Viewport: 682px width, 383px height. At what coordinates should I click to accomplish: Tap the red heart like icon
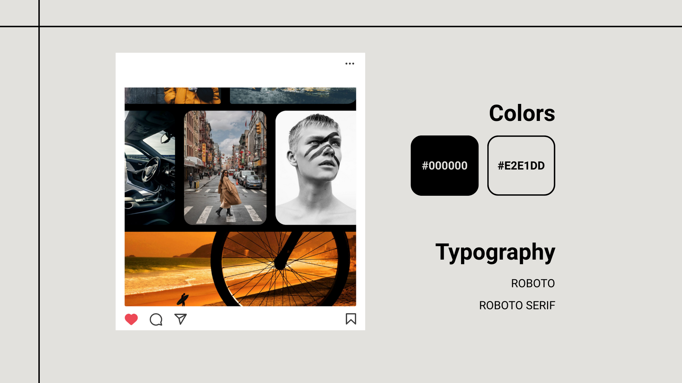point(131,319)
